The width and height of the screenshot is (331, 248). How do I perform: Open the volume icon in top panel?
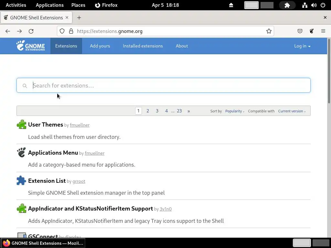314,5
